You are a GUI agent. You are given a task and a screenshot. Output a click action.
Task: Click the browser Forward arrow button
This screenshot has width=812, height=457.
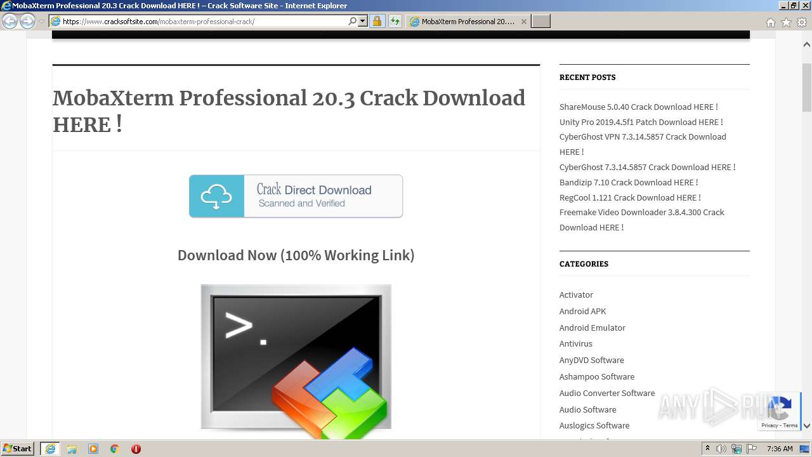click(27, 22)
